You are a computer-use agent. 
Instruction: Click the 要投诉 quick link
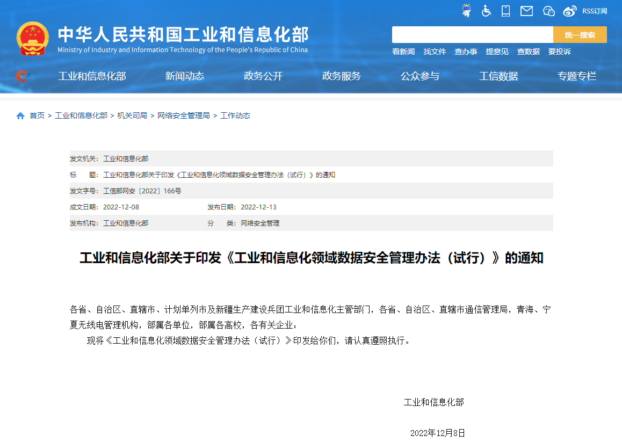click(x=559, y=51)
